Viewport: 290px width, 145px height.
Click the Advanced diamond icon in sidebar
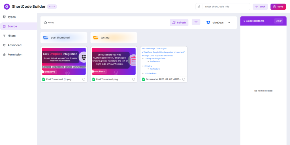pyautogui.click(x=4, y=45)
